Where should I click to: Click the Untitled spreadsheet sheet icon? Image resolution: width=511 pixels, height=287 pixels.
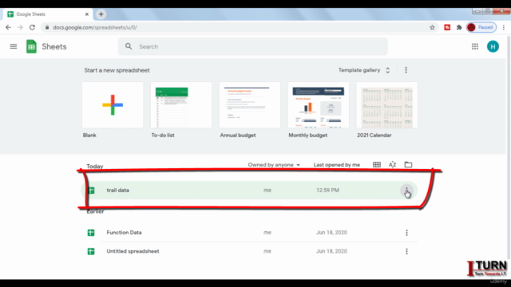(91, 251)
